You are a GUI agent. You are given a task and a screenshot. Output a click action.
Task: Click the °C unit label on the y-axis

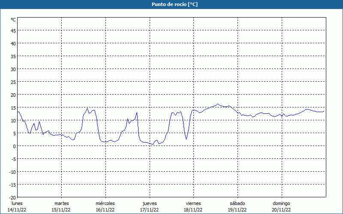coord(13,20)
